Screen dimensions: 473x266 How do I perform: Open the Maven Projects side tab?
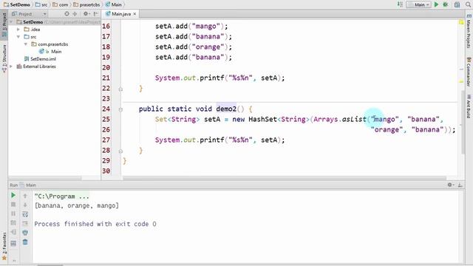[469, 31]
